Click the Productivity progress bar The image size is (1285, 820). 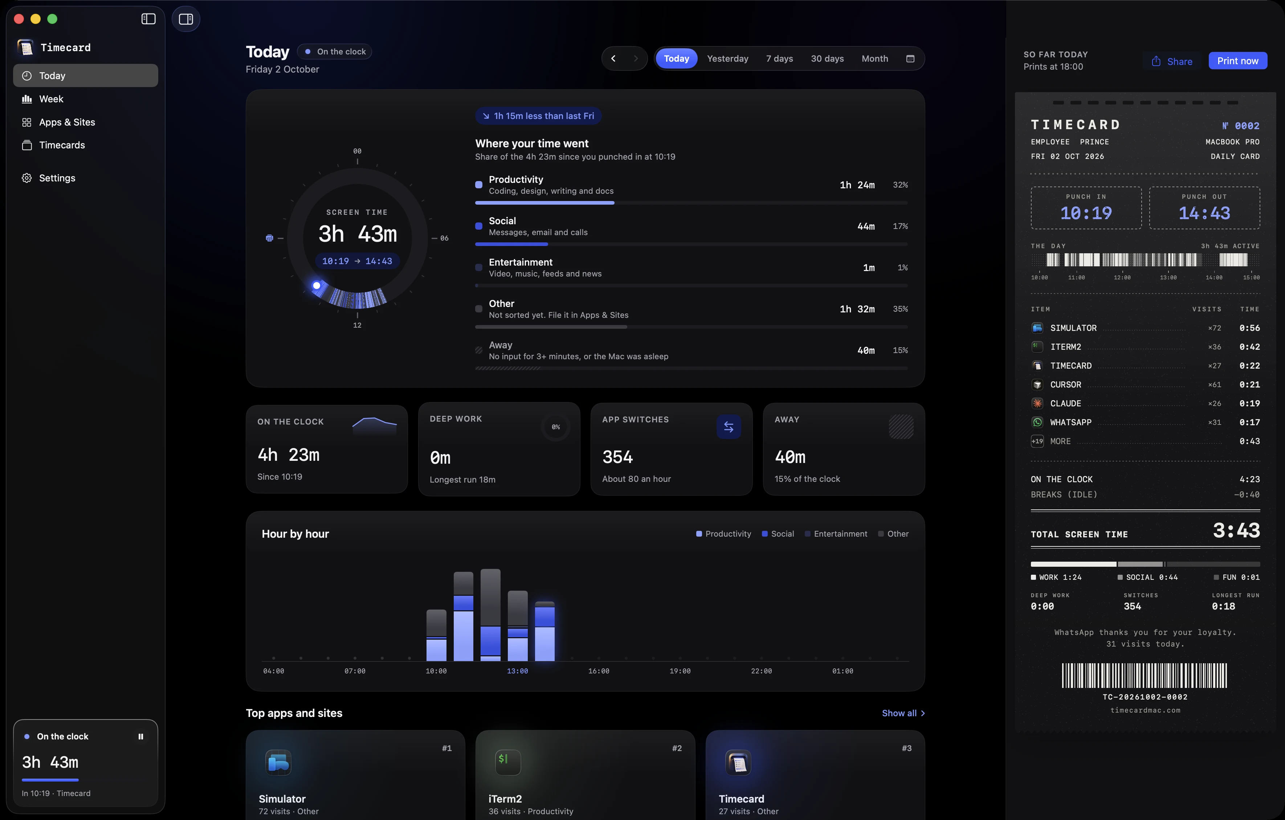(x=691, y=203)
